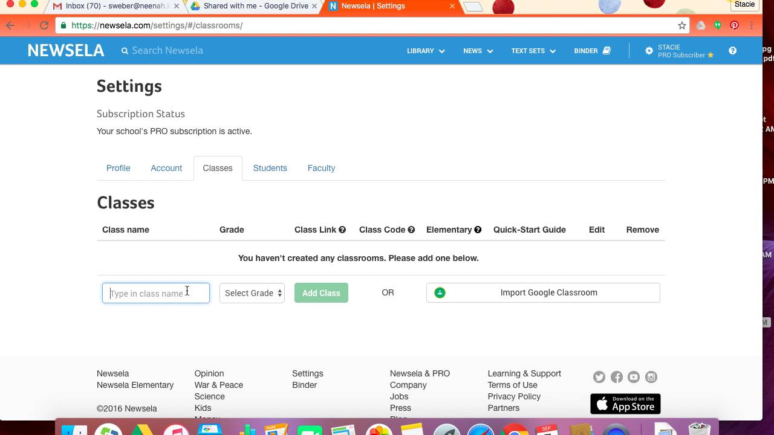The height and width of the screenshot is (435, 774).
Task: Open Safari from the Dock
Action: tap(481, 429)
